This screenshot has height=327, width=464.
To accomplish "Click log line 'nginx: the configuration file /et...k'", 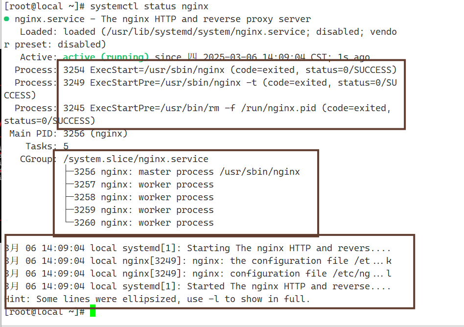I will (x=198, y=261).
